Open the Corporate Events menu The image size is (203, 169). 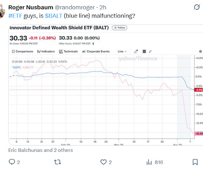point(96,52)
